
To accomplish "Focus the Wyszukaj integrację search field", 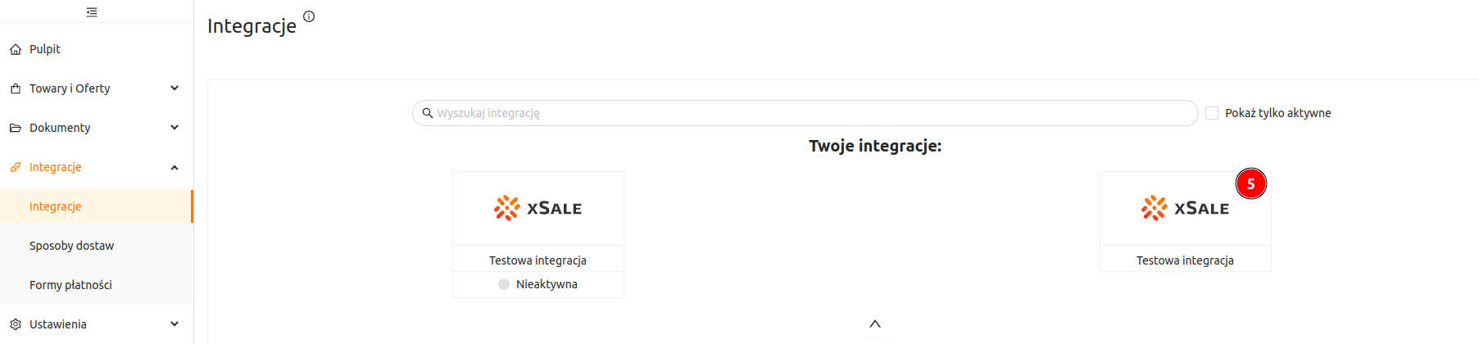I will tap(805, 113).
